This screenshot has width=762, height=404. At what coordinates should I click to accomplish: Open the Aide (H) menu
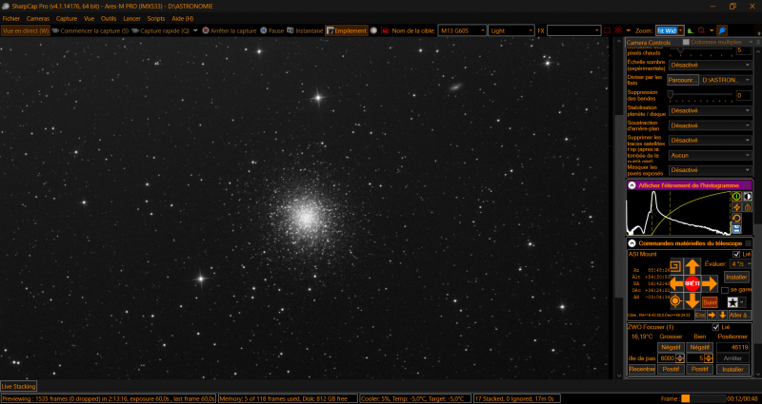click(x=183, y=18)
